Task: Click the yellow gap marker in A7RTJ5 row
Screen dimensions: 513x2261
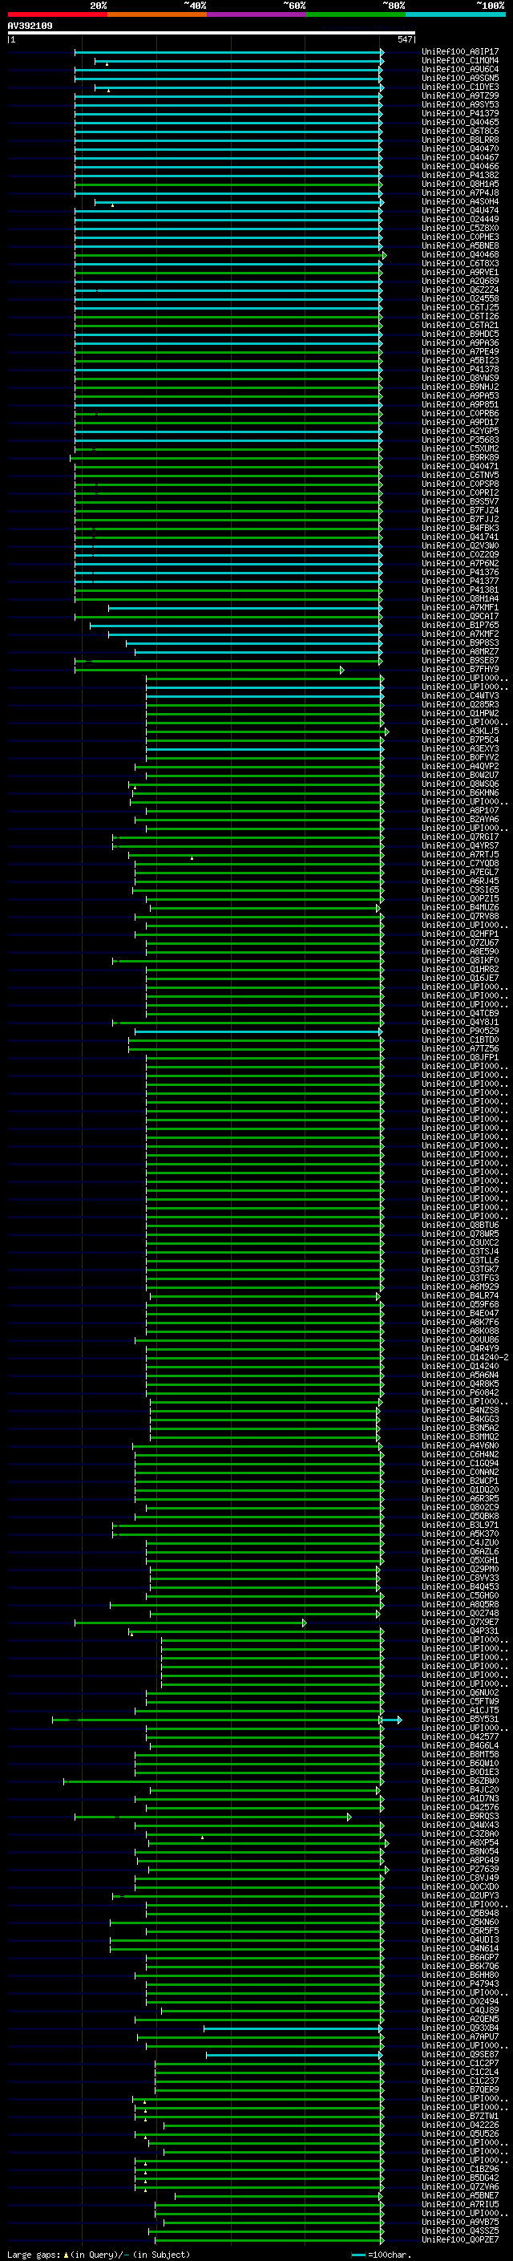Action: (192, 857)
